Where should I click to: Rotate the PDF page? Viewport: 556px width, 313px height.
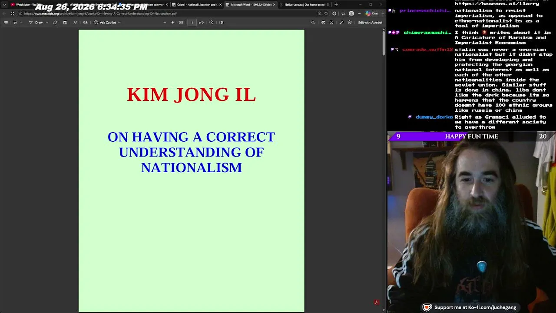212,23
